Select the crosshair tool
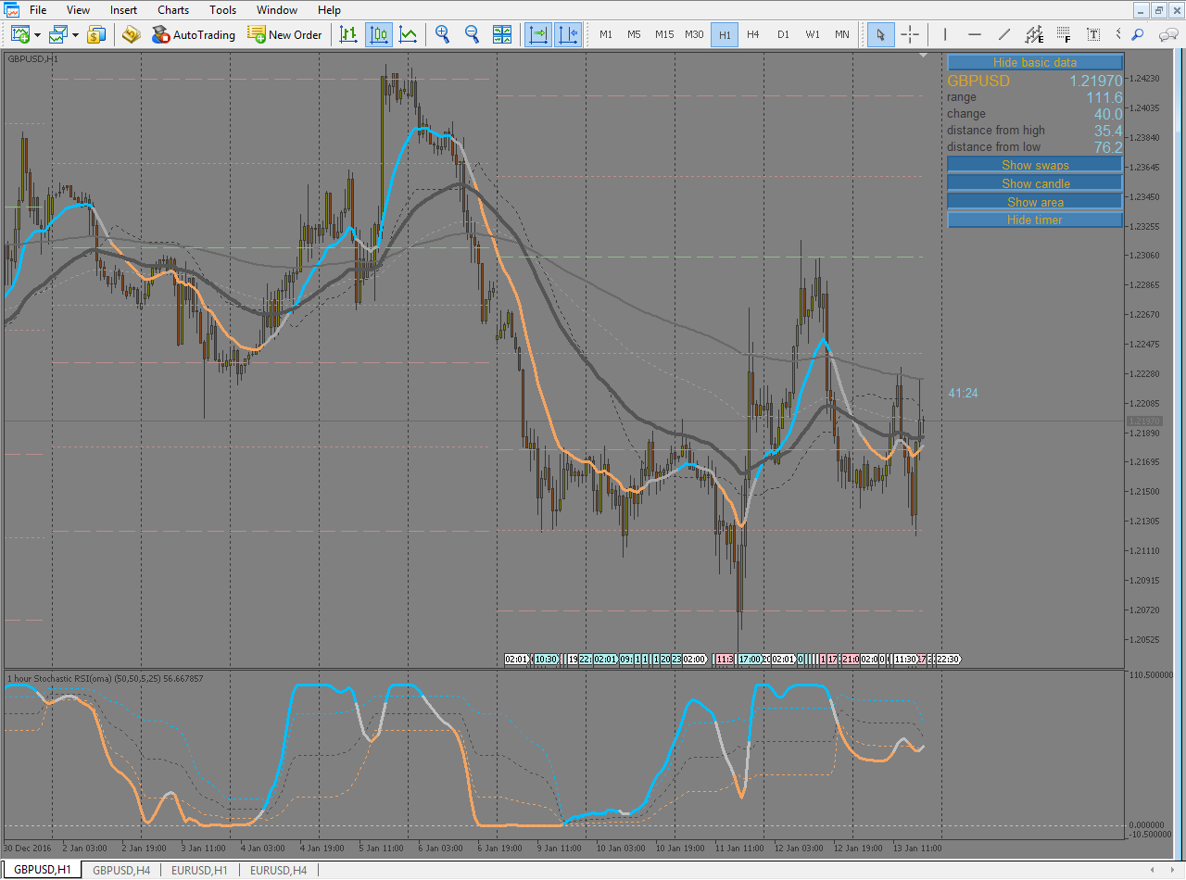Screen dimensions: 1186x880 coord(910,35)
